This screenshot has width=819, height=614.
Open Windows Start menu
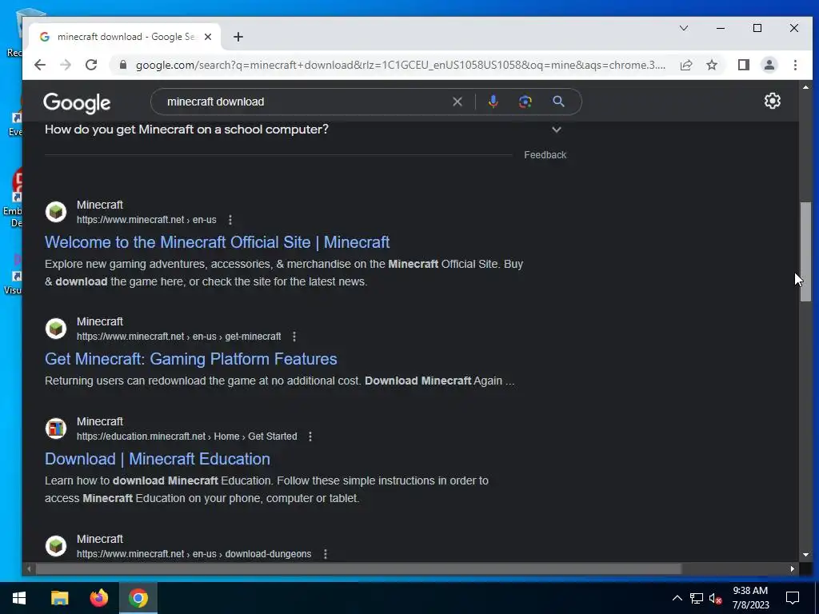tap(19, 598)
